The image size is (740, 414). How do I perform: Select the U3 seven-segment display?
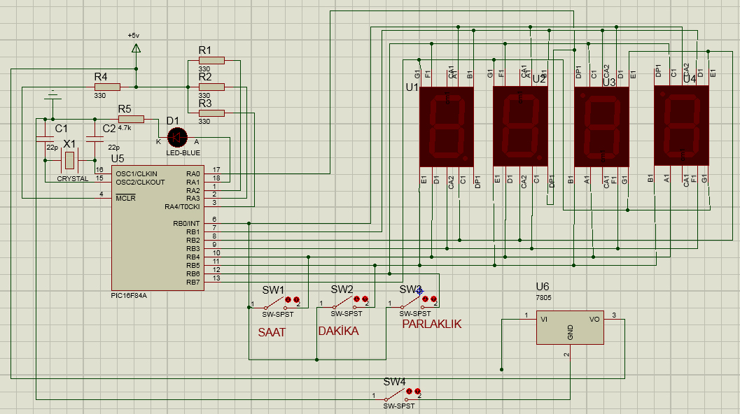[601, 127]
